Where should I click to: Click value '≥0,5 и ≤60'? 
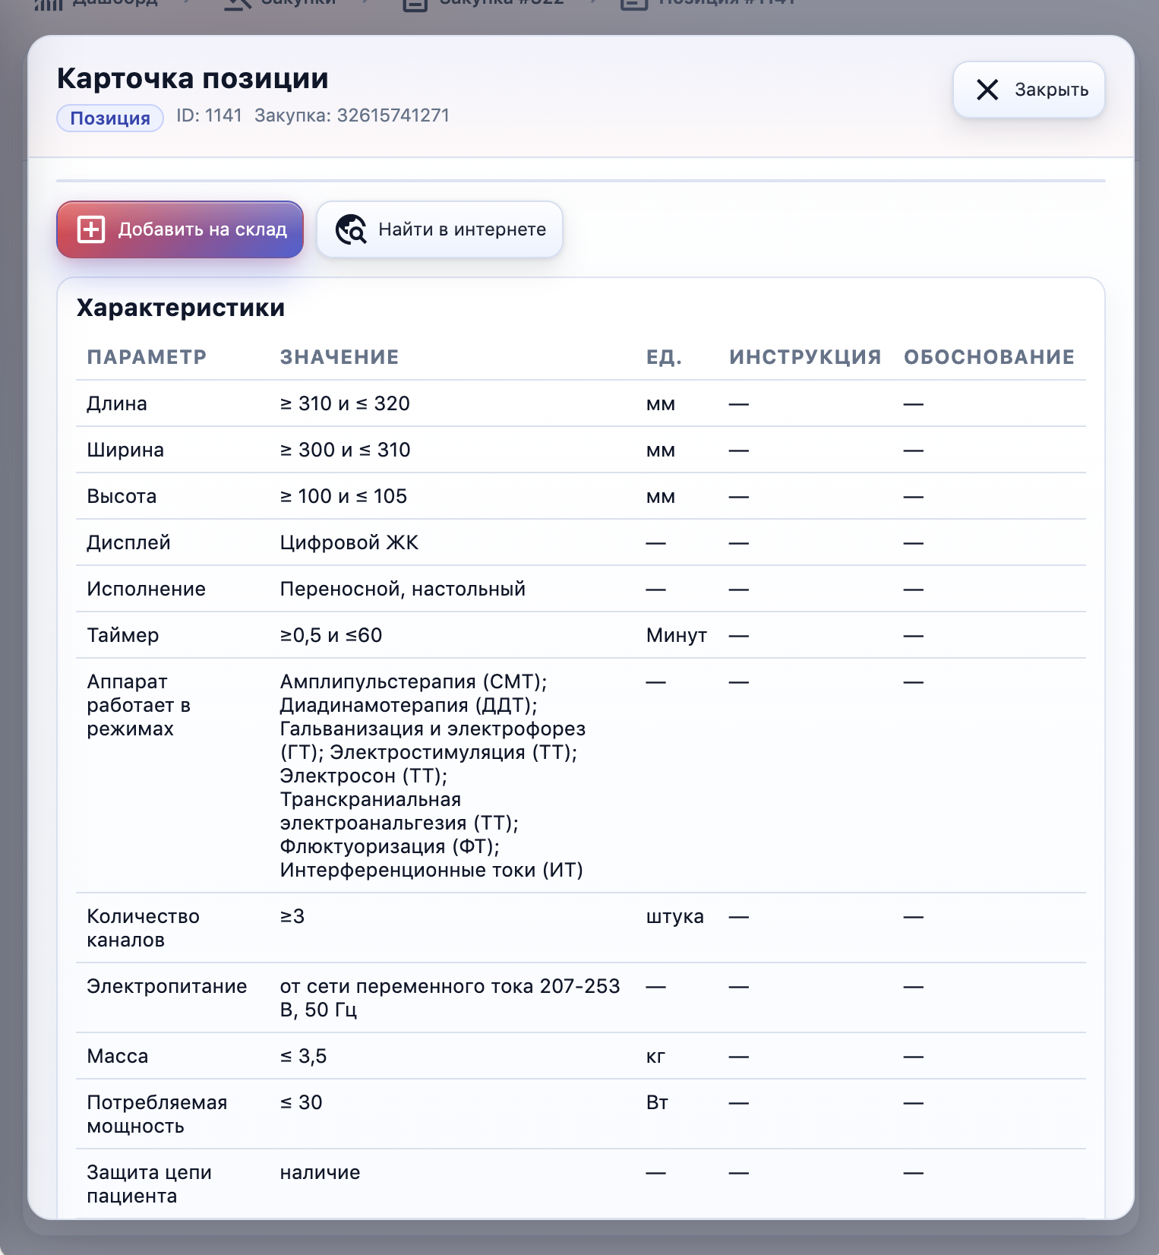coord(331,635)
